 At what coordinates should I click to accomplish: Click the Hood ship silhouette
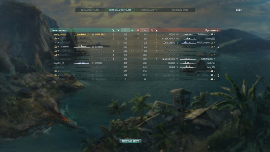tap(188, 34)
